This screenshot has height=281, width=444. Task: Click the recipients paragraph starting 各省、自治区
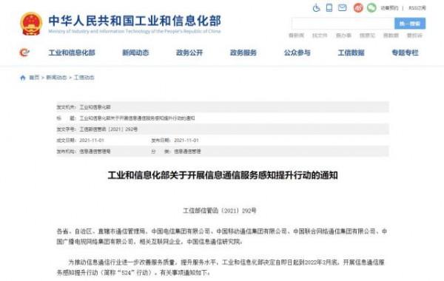point(222,237)
